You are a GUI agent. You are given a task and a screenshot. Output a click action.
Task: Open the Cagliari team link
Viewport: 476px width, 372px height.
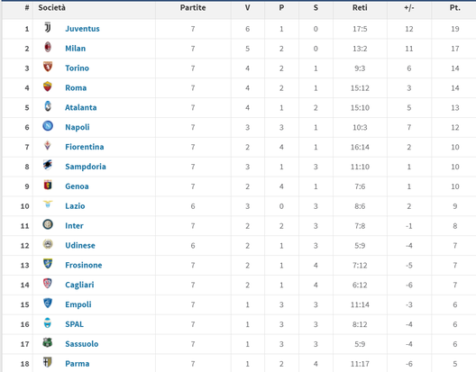tap(79, 285)
